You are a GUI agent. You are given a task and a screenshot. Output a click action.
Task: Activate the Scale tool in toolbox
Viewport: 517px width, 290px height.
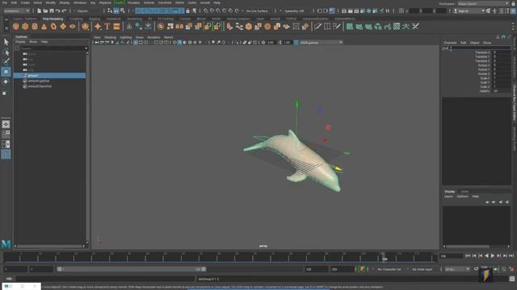(x=5, y=93)
